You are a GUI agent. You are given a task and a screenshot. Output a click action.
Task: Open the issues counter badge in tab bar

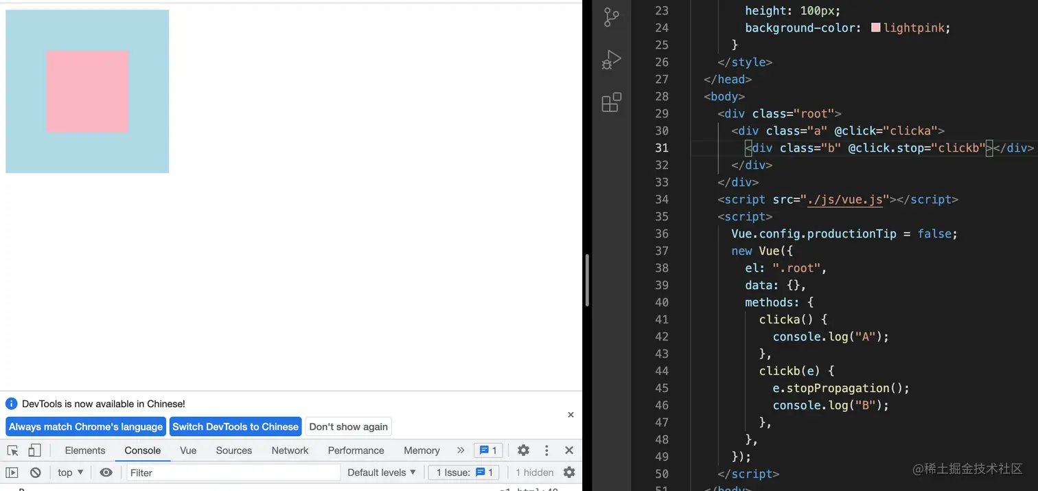pyautogui.click(x=488, y=450)
